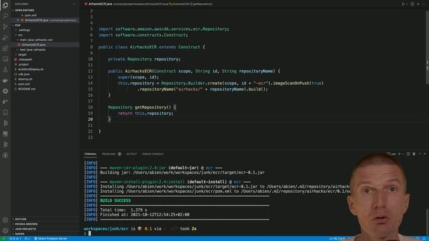Image resolution: width=429 pixels, height=241 pixels.
Task: Open the Source Control view
Action: pos(5,27)
